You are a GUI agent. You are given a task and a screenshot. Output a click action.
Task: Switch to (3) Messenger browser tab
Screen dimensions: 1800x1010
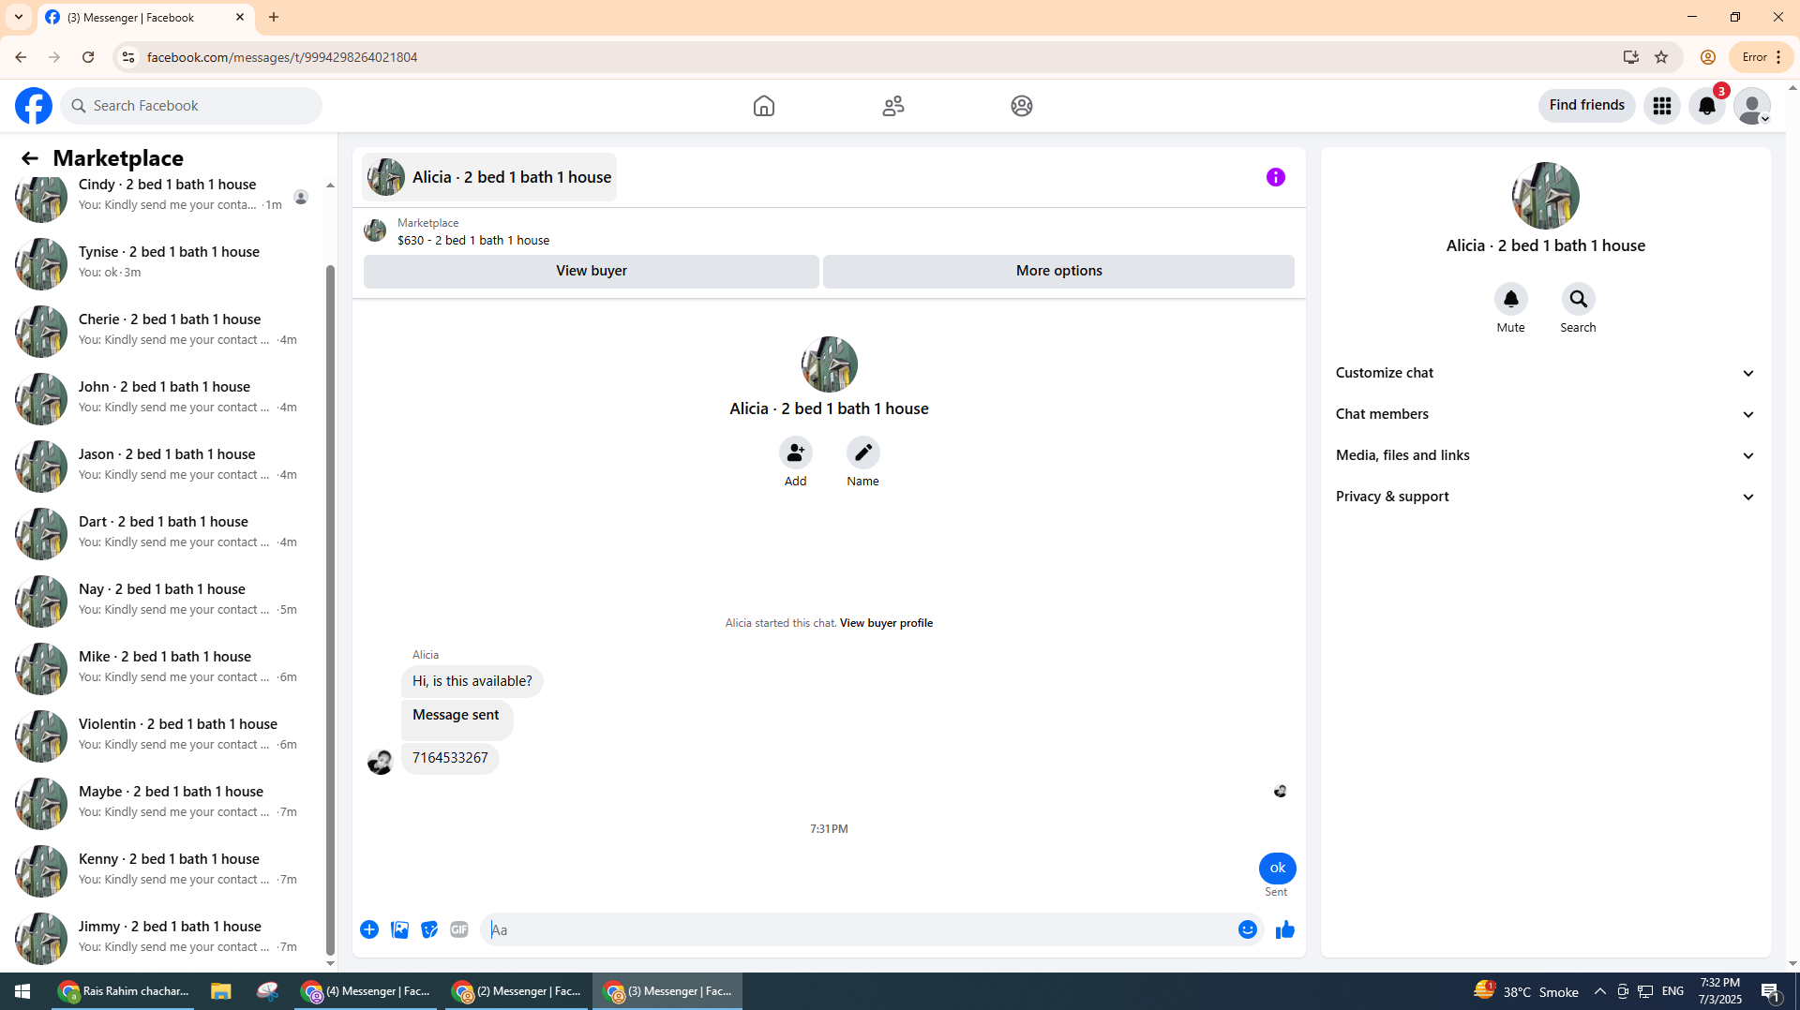pos(145,17)
